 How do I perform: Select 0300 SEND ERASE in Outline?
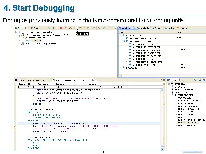point(185,103)
